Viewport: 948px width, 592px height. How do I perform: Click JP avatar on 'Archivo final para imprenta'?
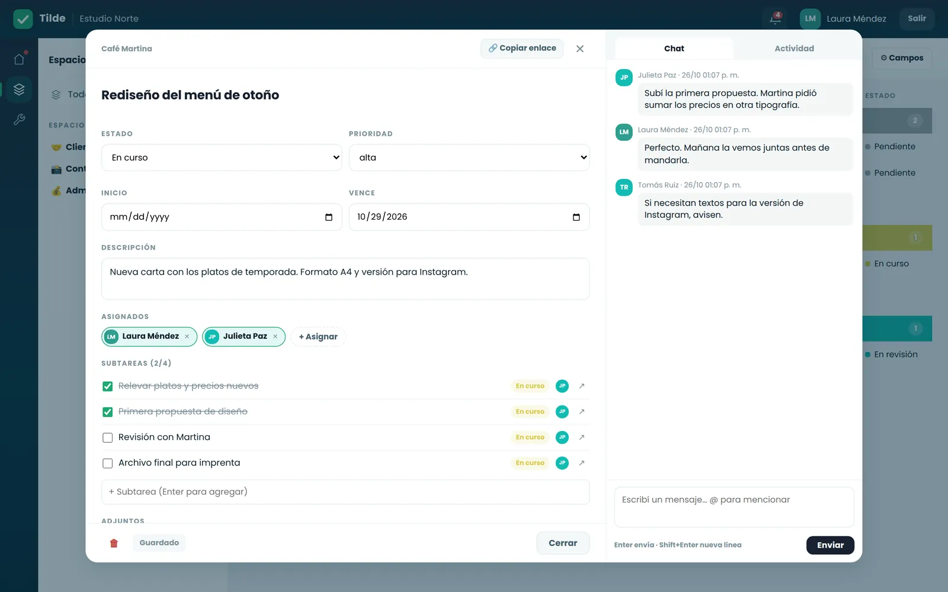[x=562, y=463]
